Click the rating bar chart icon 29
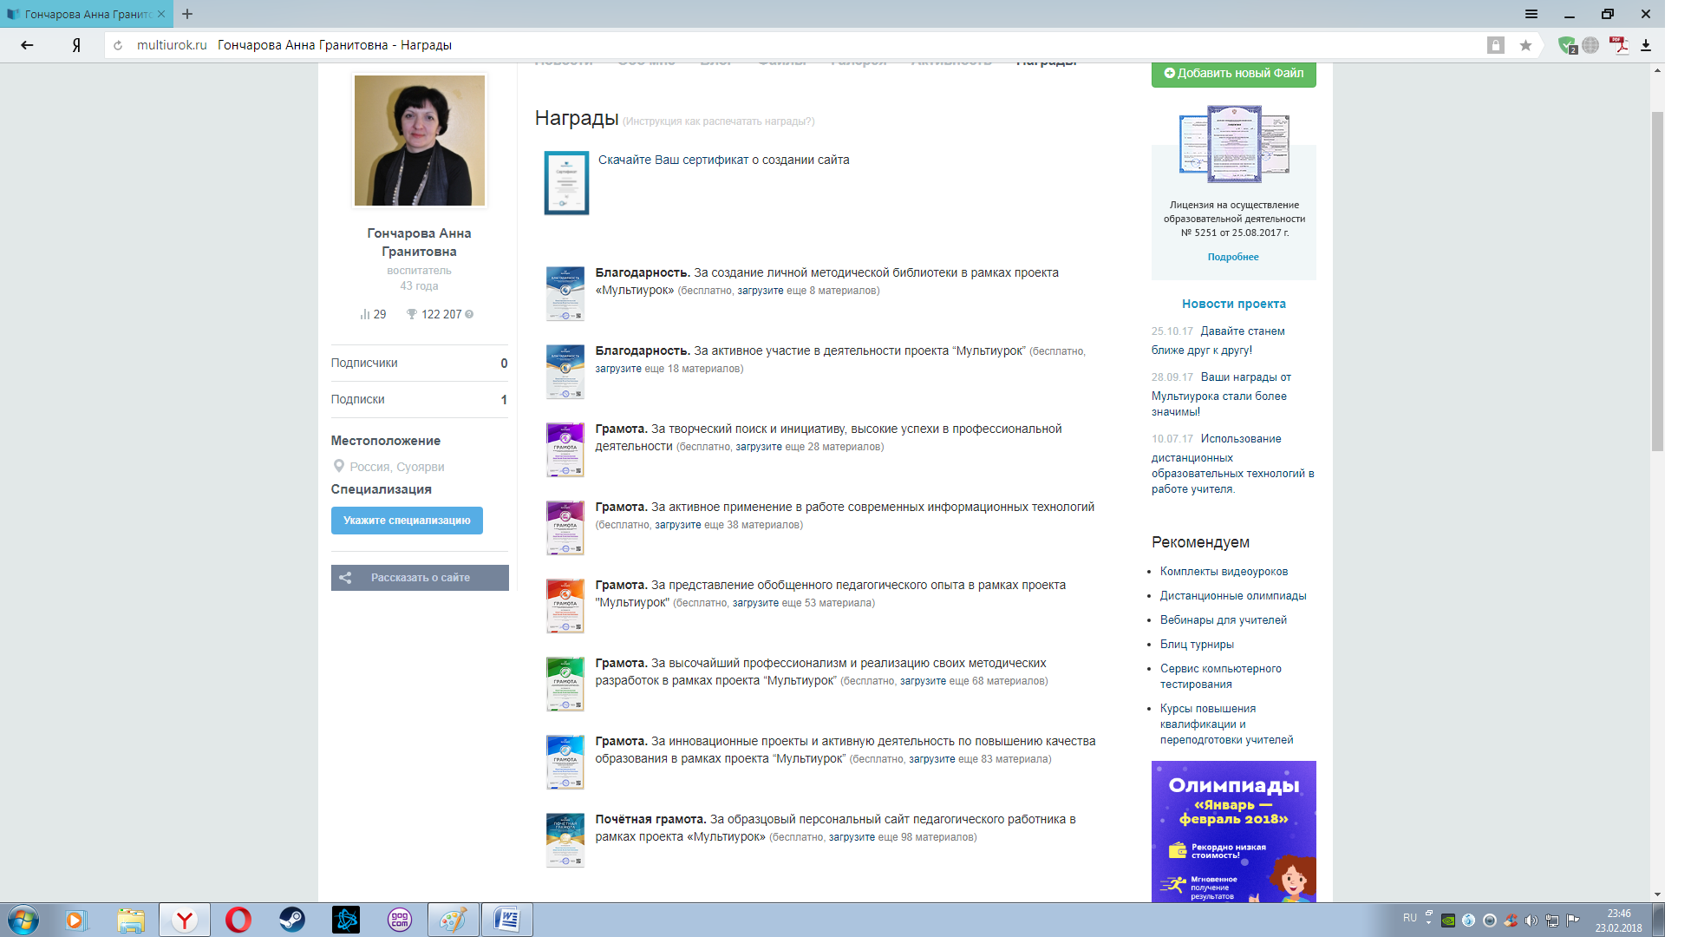This screenshot has width=1691, height=937. (x=365, y=314)
